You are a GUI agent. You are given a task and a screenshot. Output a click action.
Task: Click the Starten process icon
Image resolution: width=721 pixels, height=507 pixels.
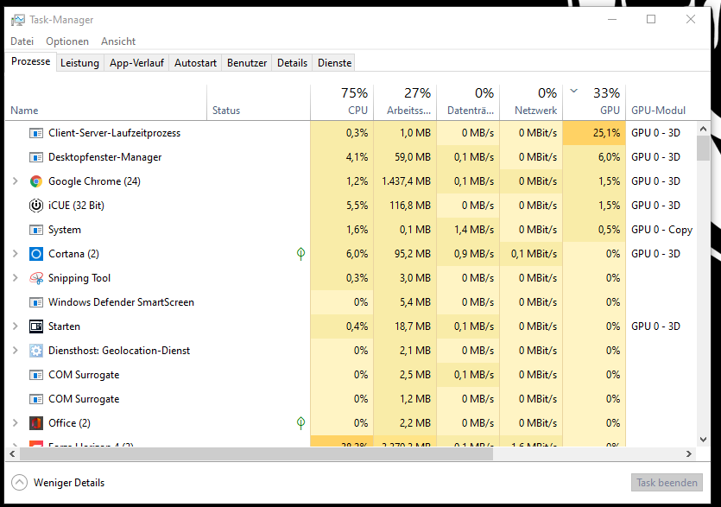point(36,326)
